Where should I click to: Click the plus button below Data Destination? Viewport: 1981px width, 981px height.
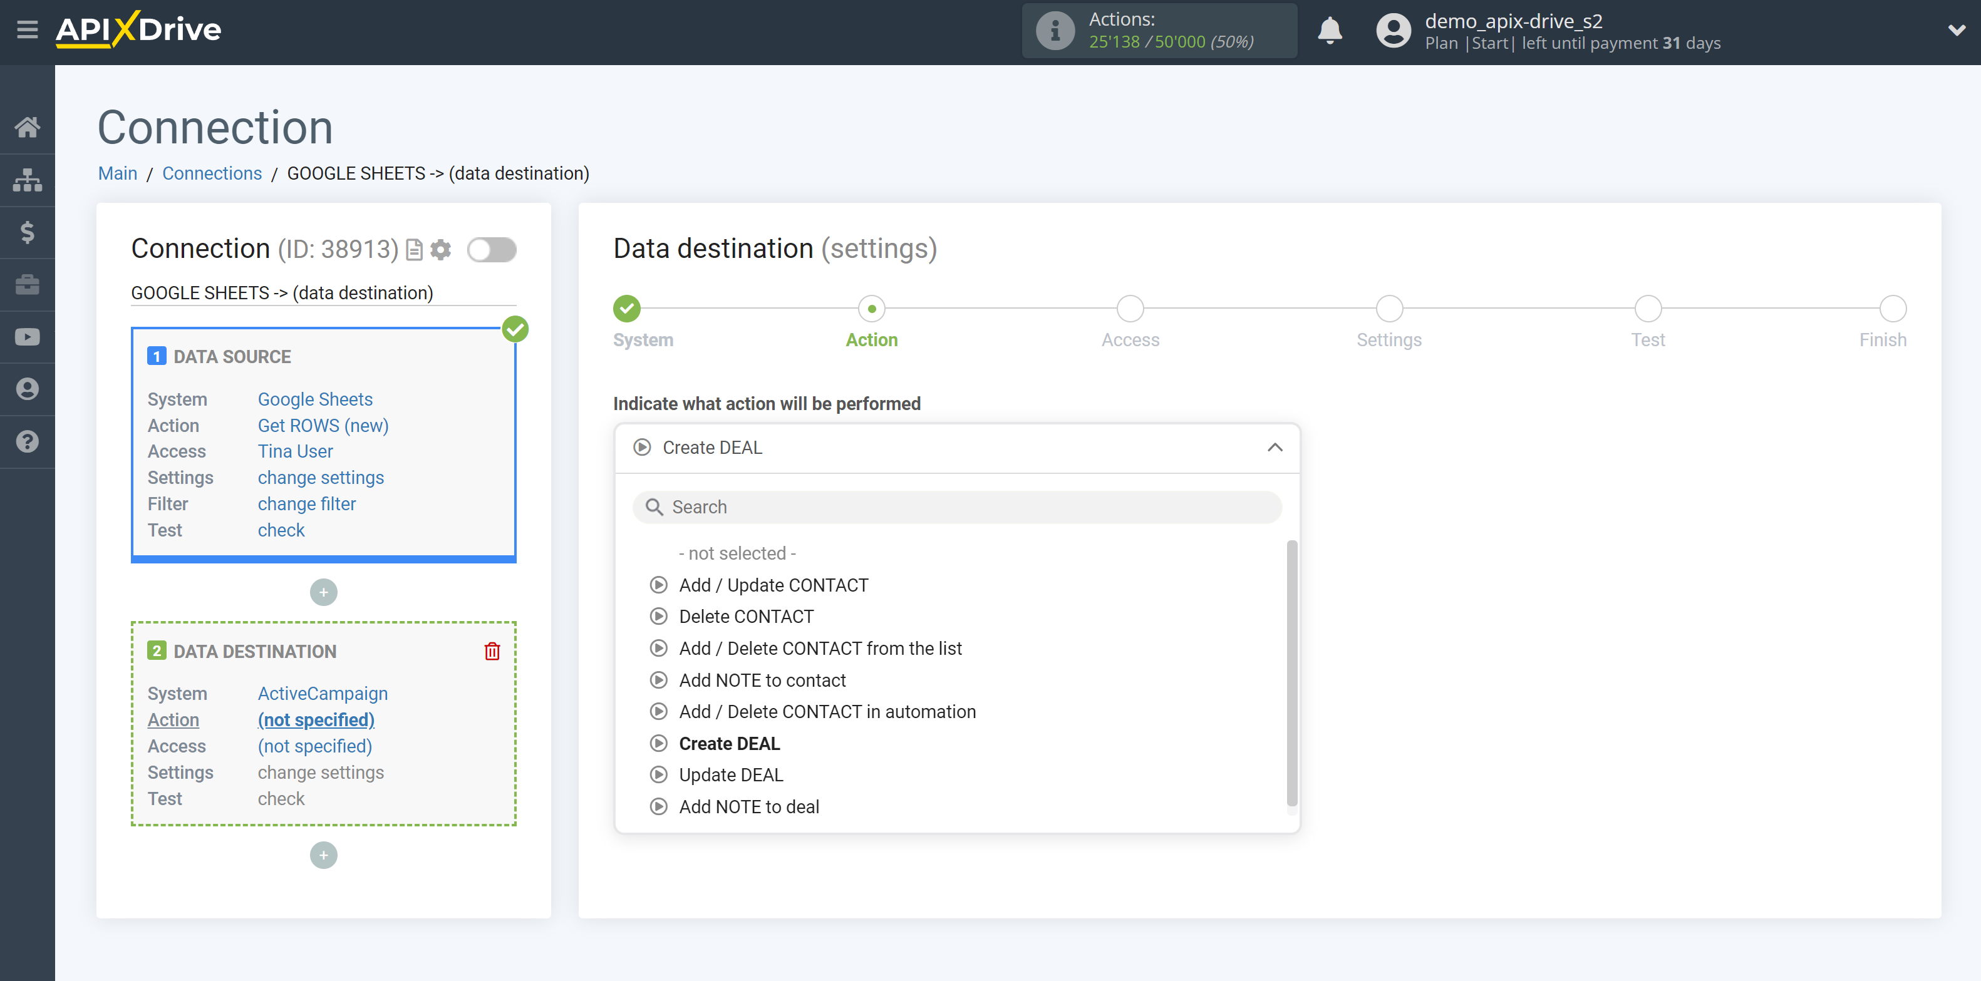pyautogui.click(x=324, y=855)
